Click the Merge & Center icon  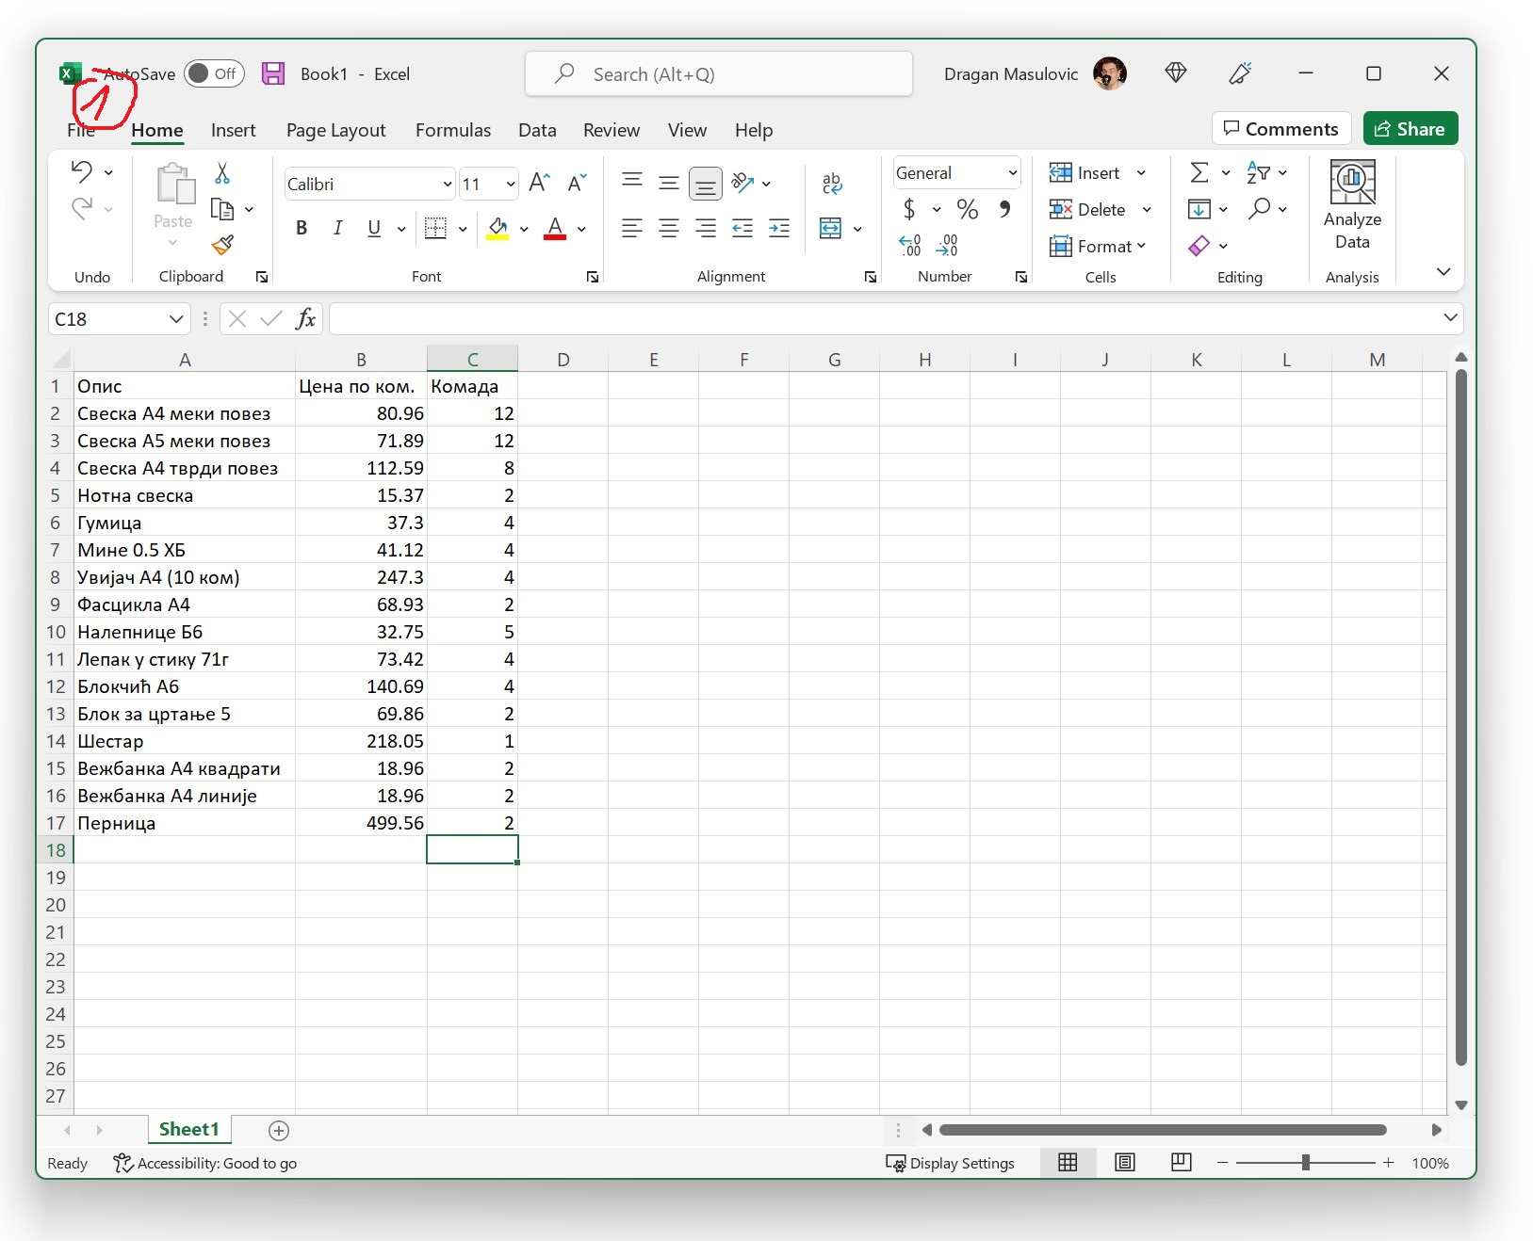[x=830, y=228]
